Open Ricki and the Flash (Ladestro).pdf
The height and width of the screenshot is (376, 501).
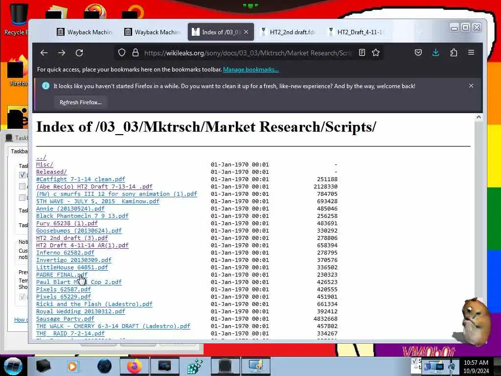click(x=94, y=305)
